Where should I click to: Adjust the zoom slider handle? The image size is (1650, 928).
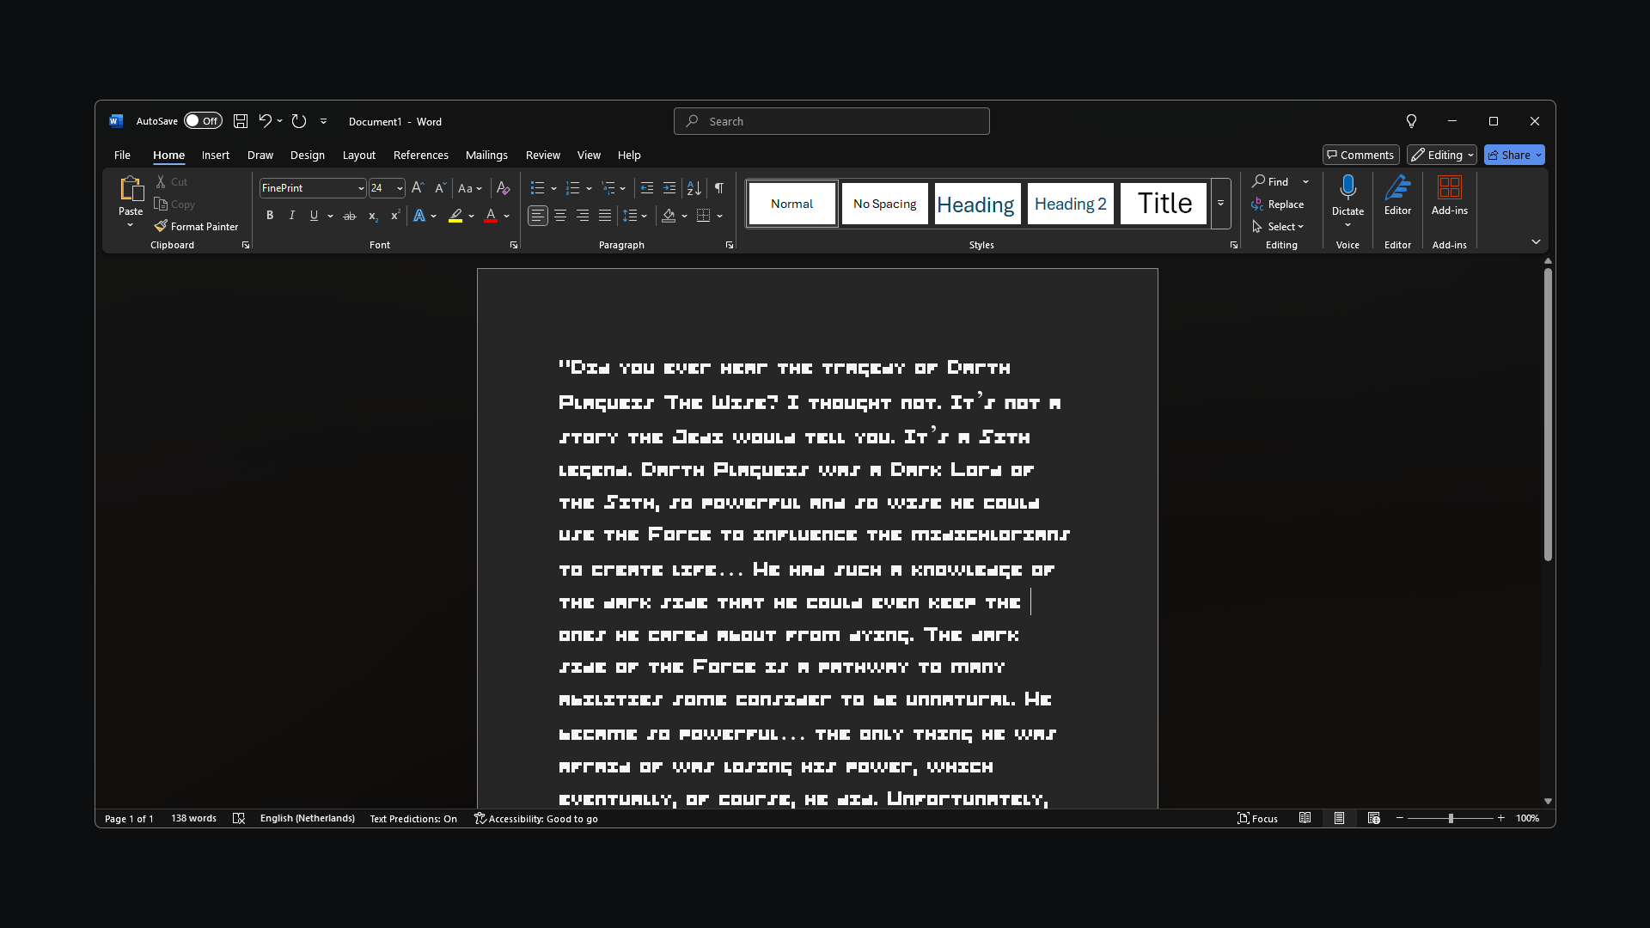[x=1451, y=818]
